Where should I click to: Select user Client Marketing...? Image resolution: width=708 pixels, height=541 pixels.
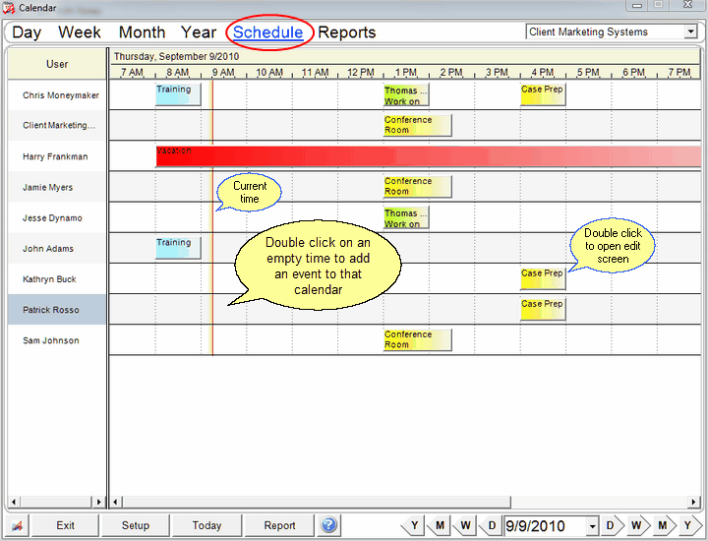pos(59,126)
